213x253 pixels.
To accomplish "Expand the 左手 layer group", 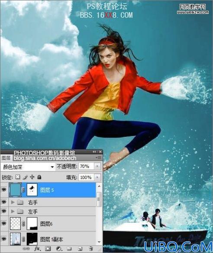I will click(x=13, y=211).
